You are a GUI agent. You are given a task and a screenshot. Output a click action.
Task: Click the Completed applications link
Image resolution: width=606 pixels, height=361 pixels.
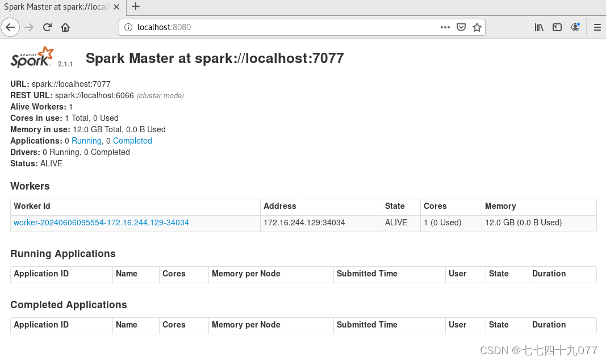[x=132, y=141]
